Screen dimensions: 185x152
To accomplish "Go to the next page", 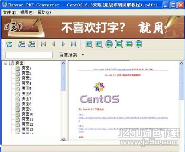I will click(63, 44).
